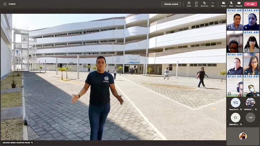Click the presenter name label EMILIANO IBARRA
260x146 pixels.
[17, 143]
